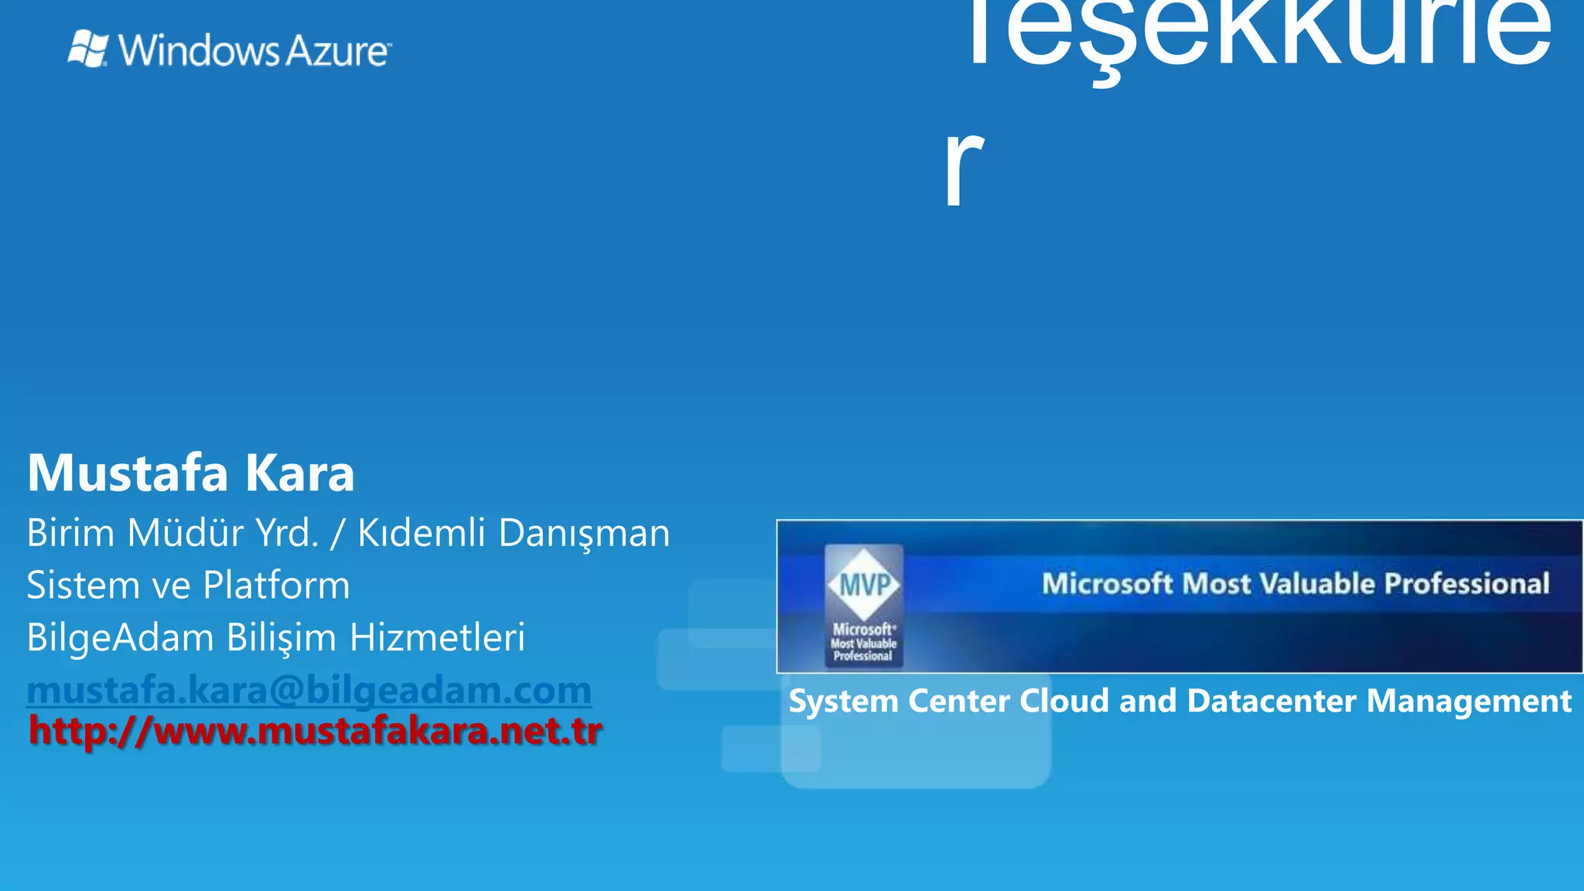
Task: Click 'Birim Müdür Yrd. / Kıdemli Danışman' line
Action: point(348,533)
